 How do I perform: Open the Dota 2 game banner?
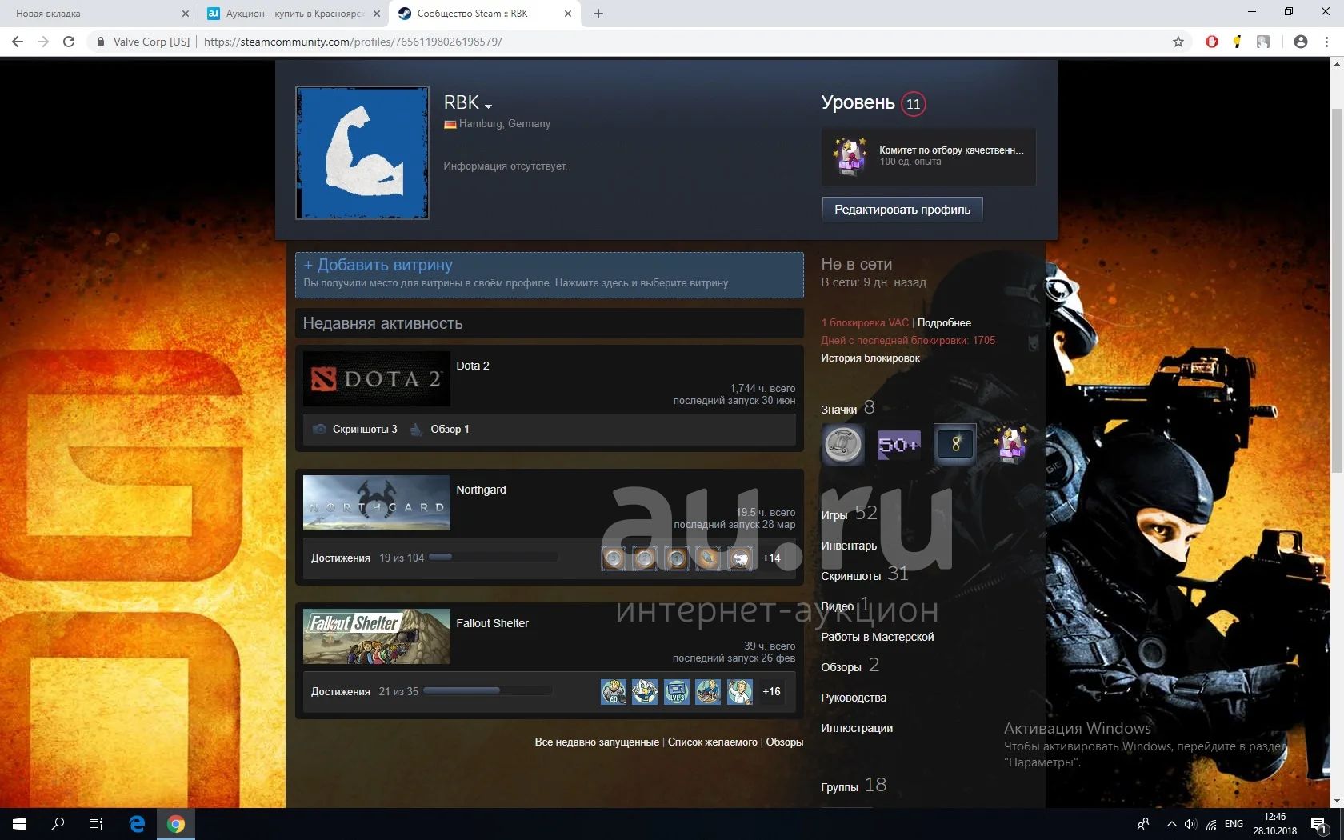click(x=376, y=378)
